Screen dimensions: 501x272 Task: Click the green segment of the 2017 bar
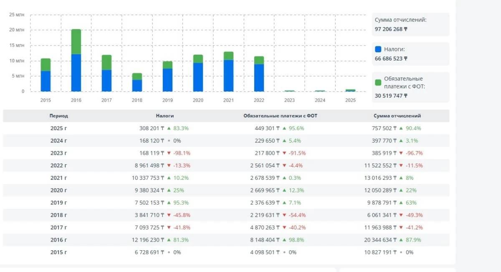click(x=106, y=63)
